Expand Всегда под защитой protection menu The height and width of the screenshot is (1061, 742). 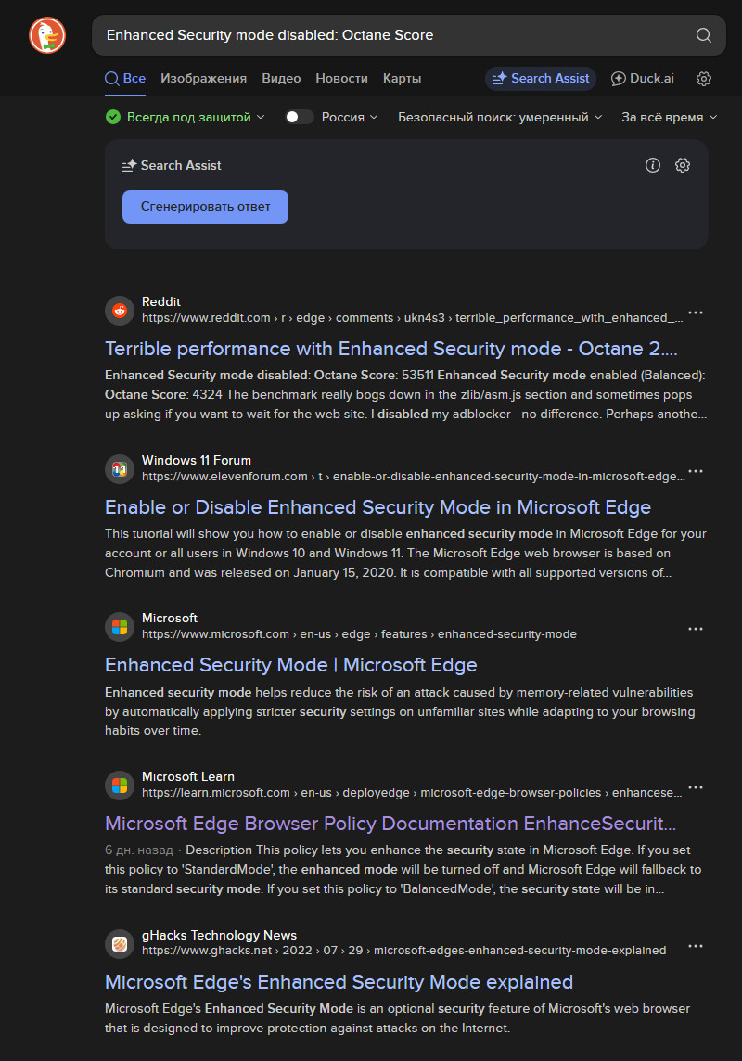pyautogui.click(x=185, y=117)
